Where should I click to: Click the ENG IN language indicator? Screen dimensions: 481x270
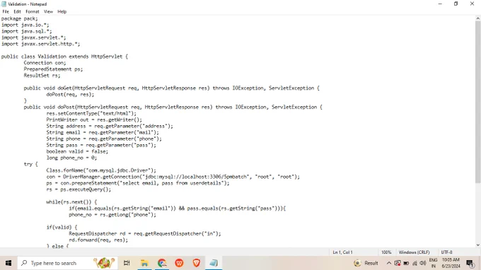tap(433, 263)
